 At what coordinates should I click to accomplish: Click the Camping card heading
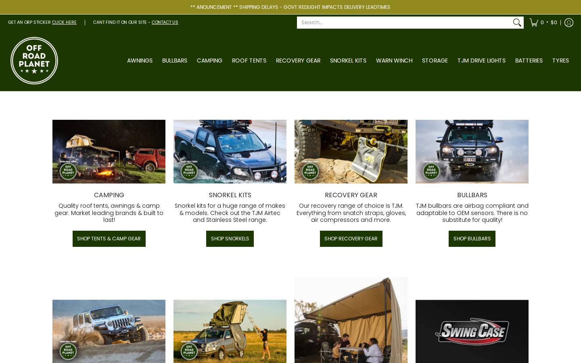click(109, 195)
